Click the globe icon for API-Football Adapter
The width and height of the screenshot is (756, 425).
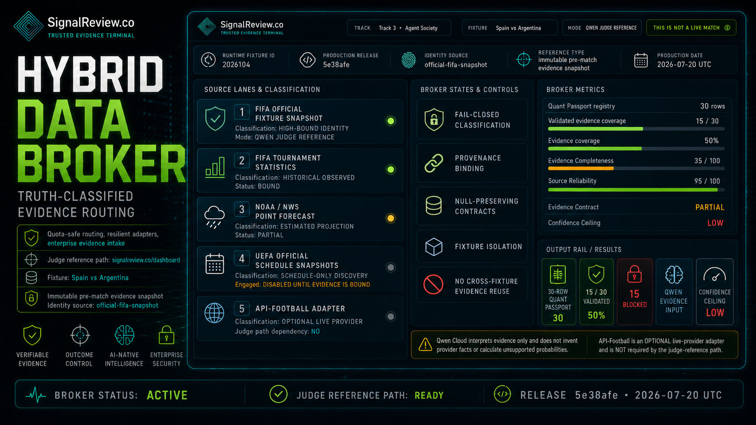pos(214,313)
